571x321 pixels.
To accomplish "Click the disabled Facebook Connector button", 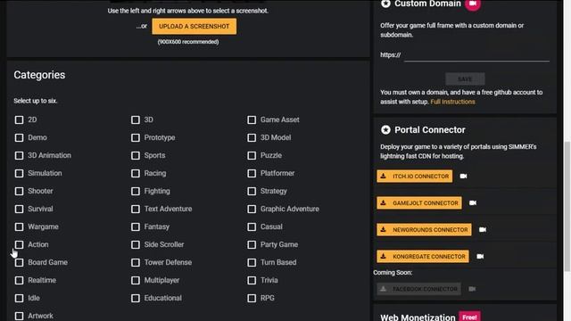I will point(418,289).
